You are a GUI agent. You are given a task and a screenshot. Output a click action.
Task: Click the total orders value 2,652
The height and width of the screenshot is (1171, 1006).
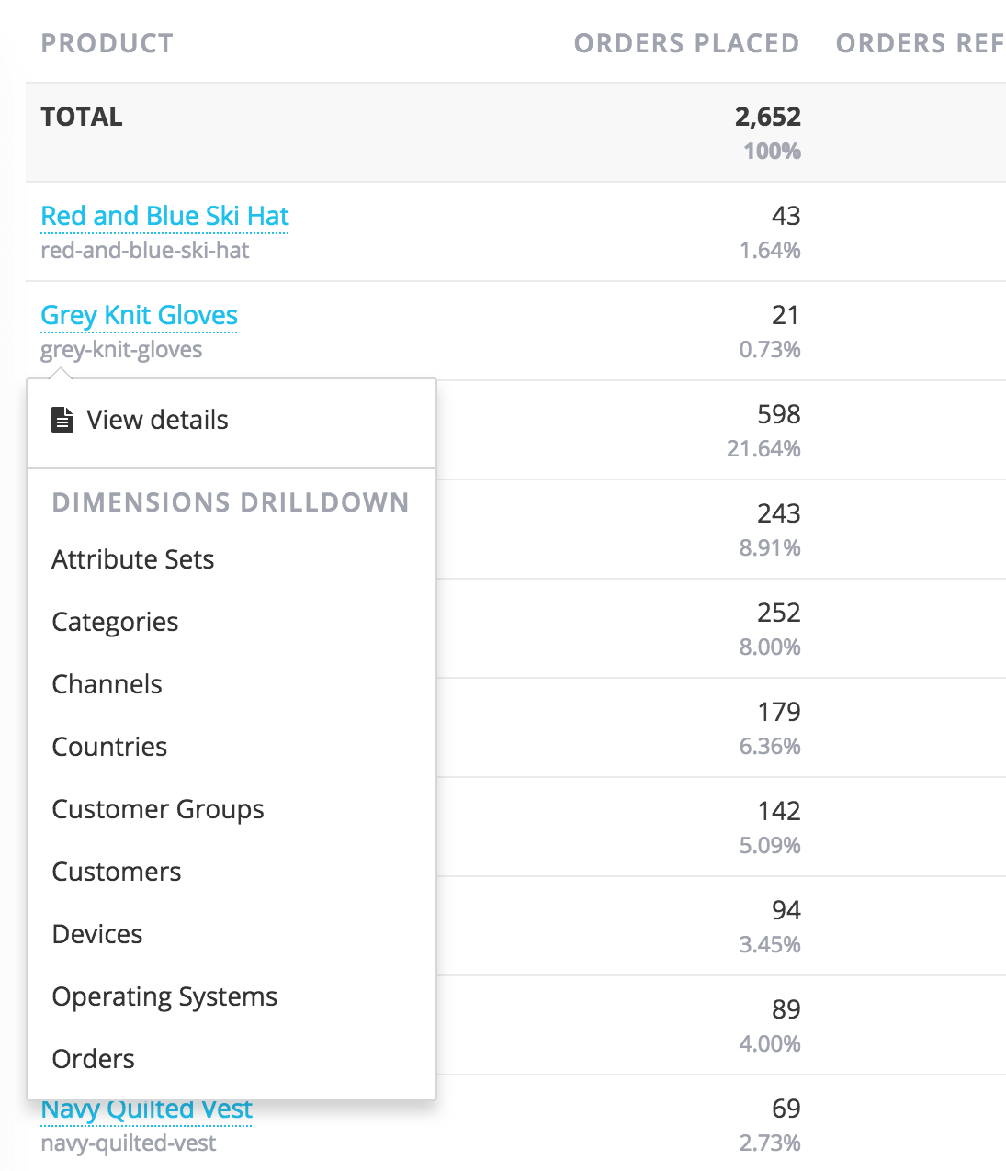pos(768,117)
